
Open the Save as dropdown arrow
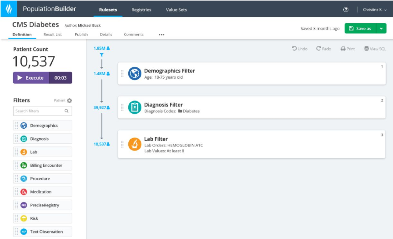381,28
